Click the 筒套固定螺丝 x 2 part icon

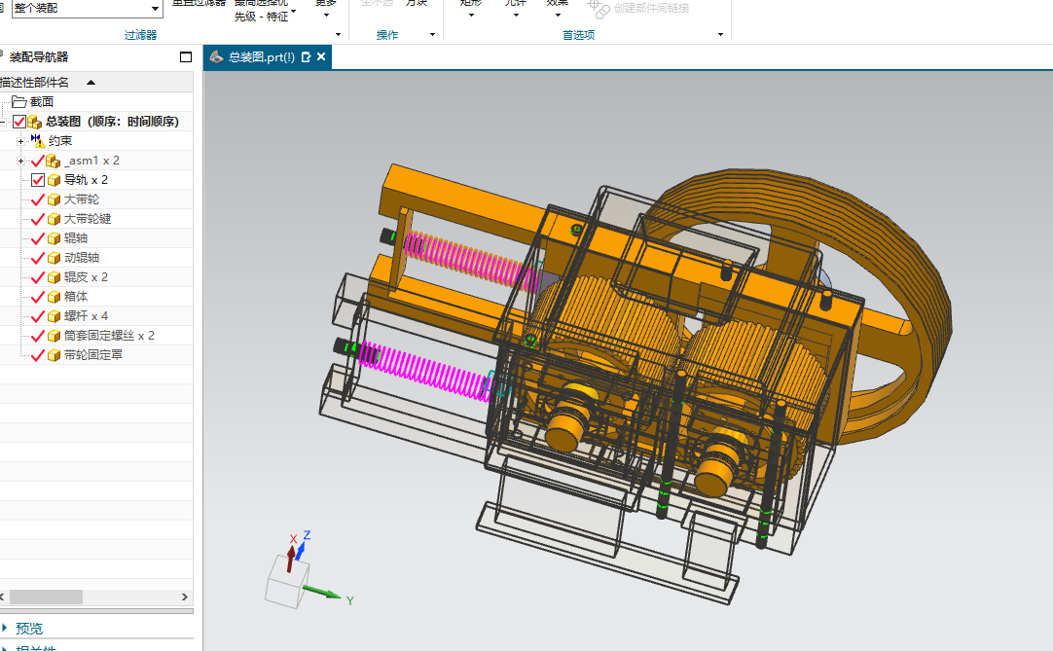54,336
